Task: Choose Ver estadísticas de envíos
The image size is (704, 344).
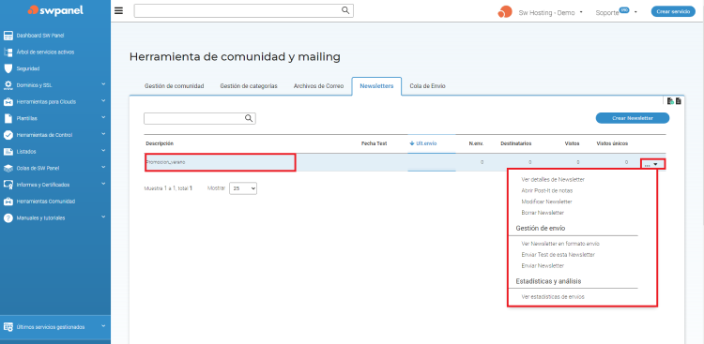Action: [553, 297]
